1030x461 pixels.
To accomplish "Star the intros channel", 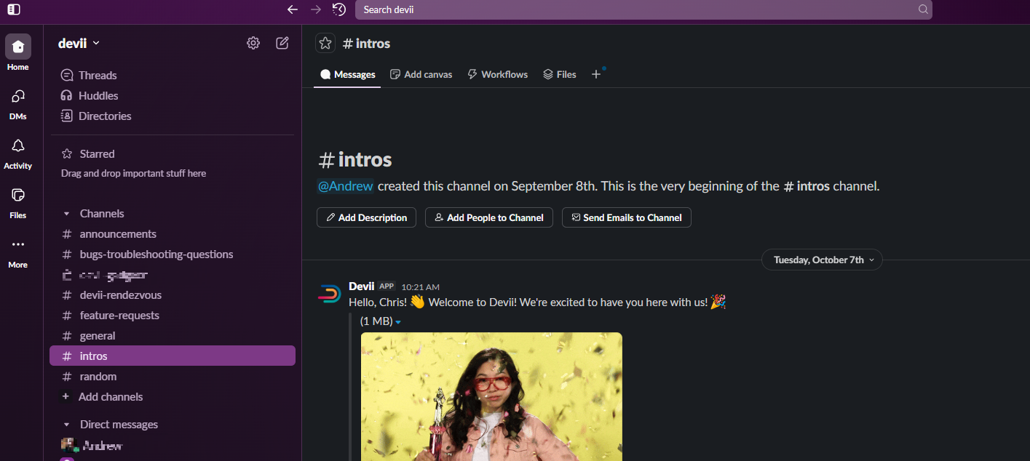I will click(x=325, y=43).
